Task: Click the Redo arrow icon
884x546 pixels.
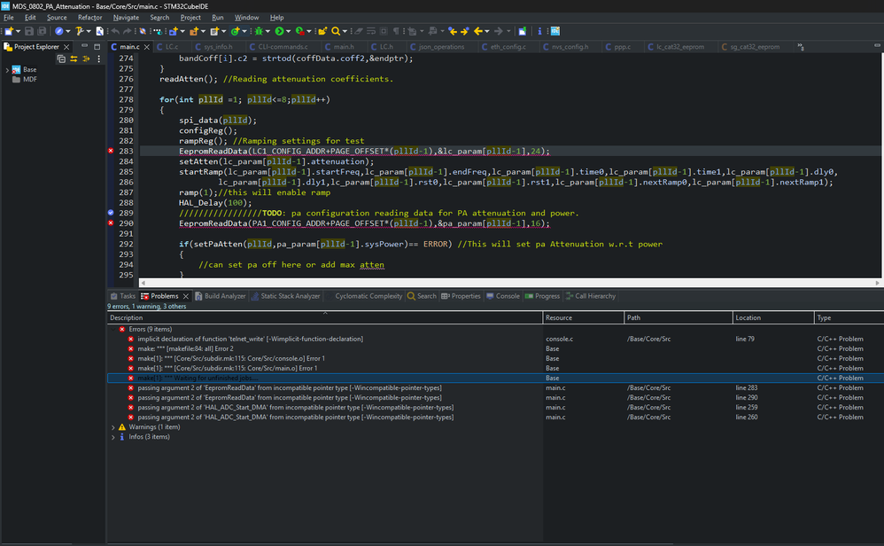Action: [x=128, y=31]
